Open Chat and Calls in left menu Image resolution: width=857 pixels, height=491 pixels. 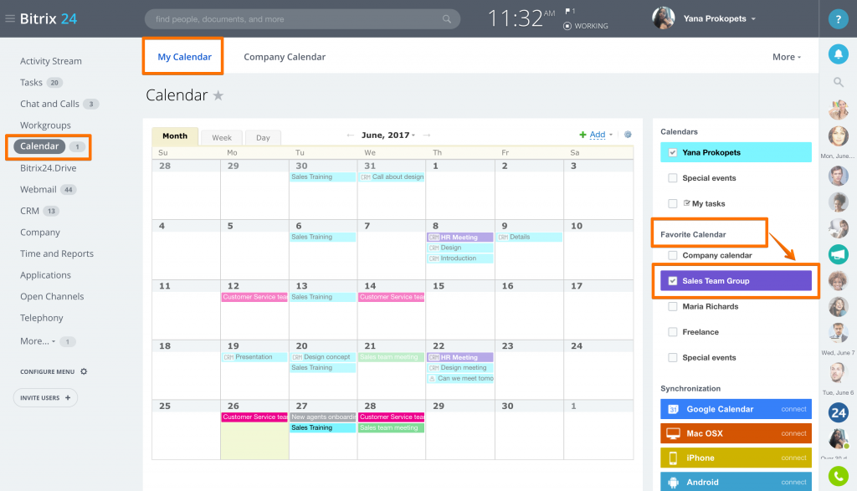pyautogui.click(x=49, y=104)
